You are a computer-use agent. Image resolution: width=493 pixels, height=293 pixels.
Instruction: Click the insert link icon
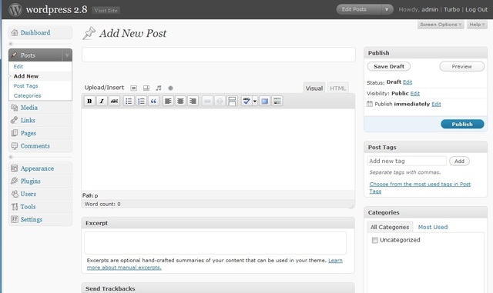[x=207, y=101]
